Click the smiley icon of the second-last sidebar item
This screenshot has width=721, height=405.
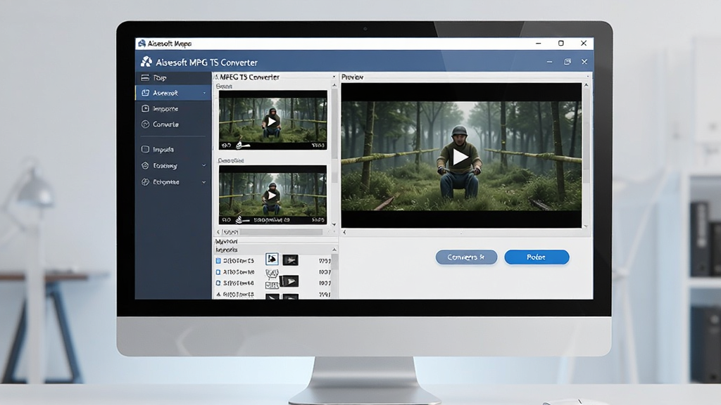(145, 166)
